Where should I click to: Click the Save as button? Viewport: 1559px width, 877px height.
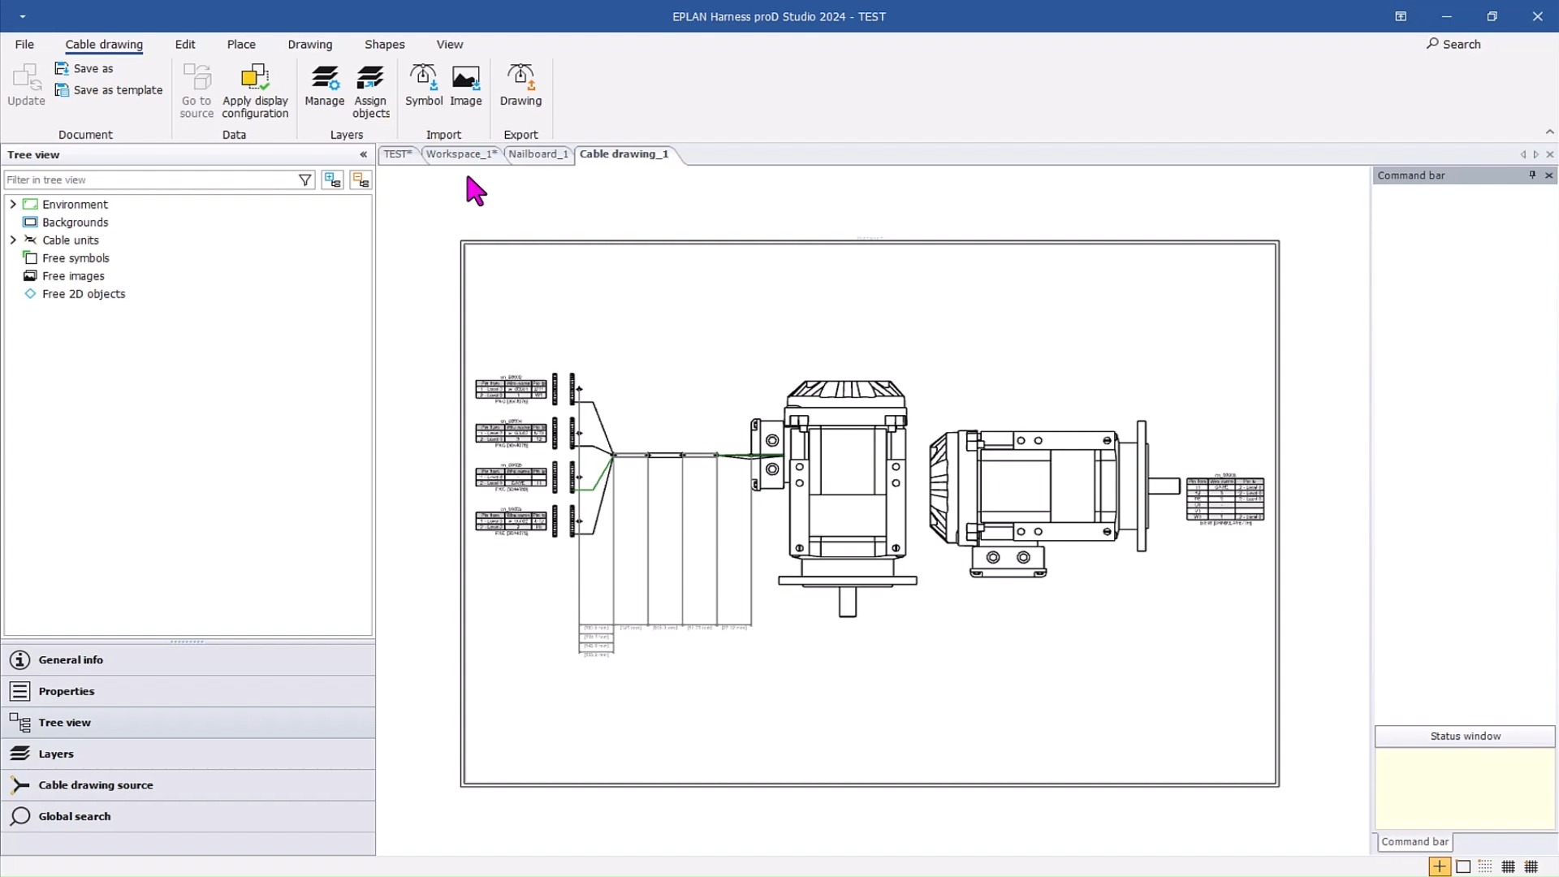pyautogui.click(x=92, y=67)
